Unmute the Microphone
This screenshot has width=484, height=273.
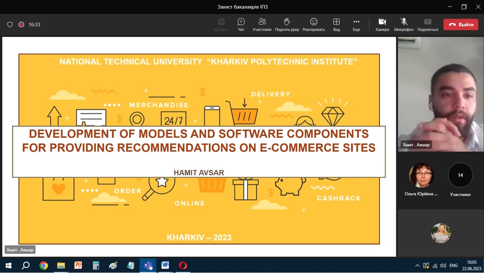tap(404, 24)
